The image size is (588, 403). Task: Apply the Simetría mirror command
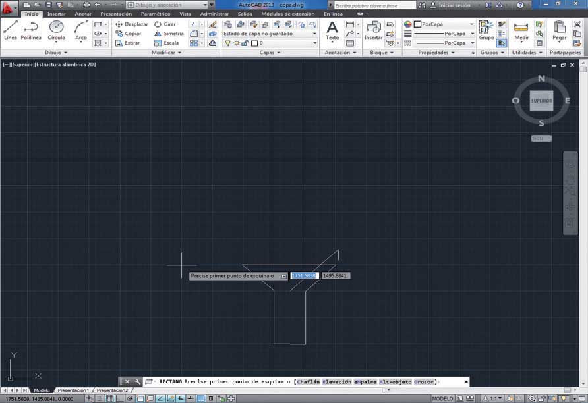click(169, 34)
